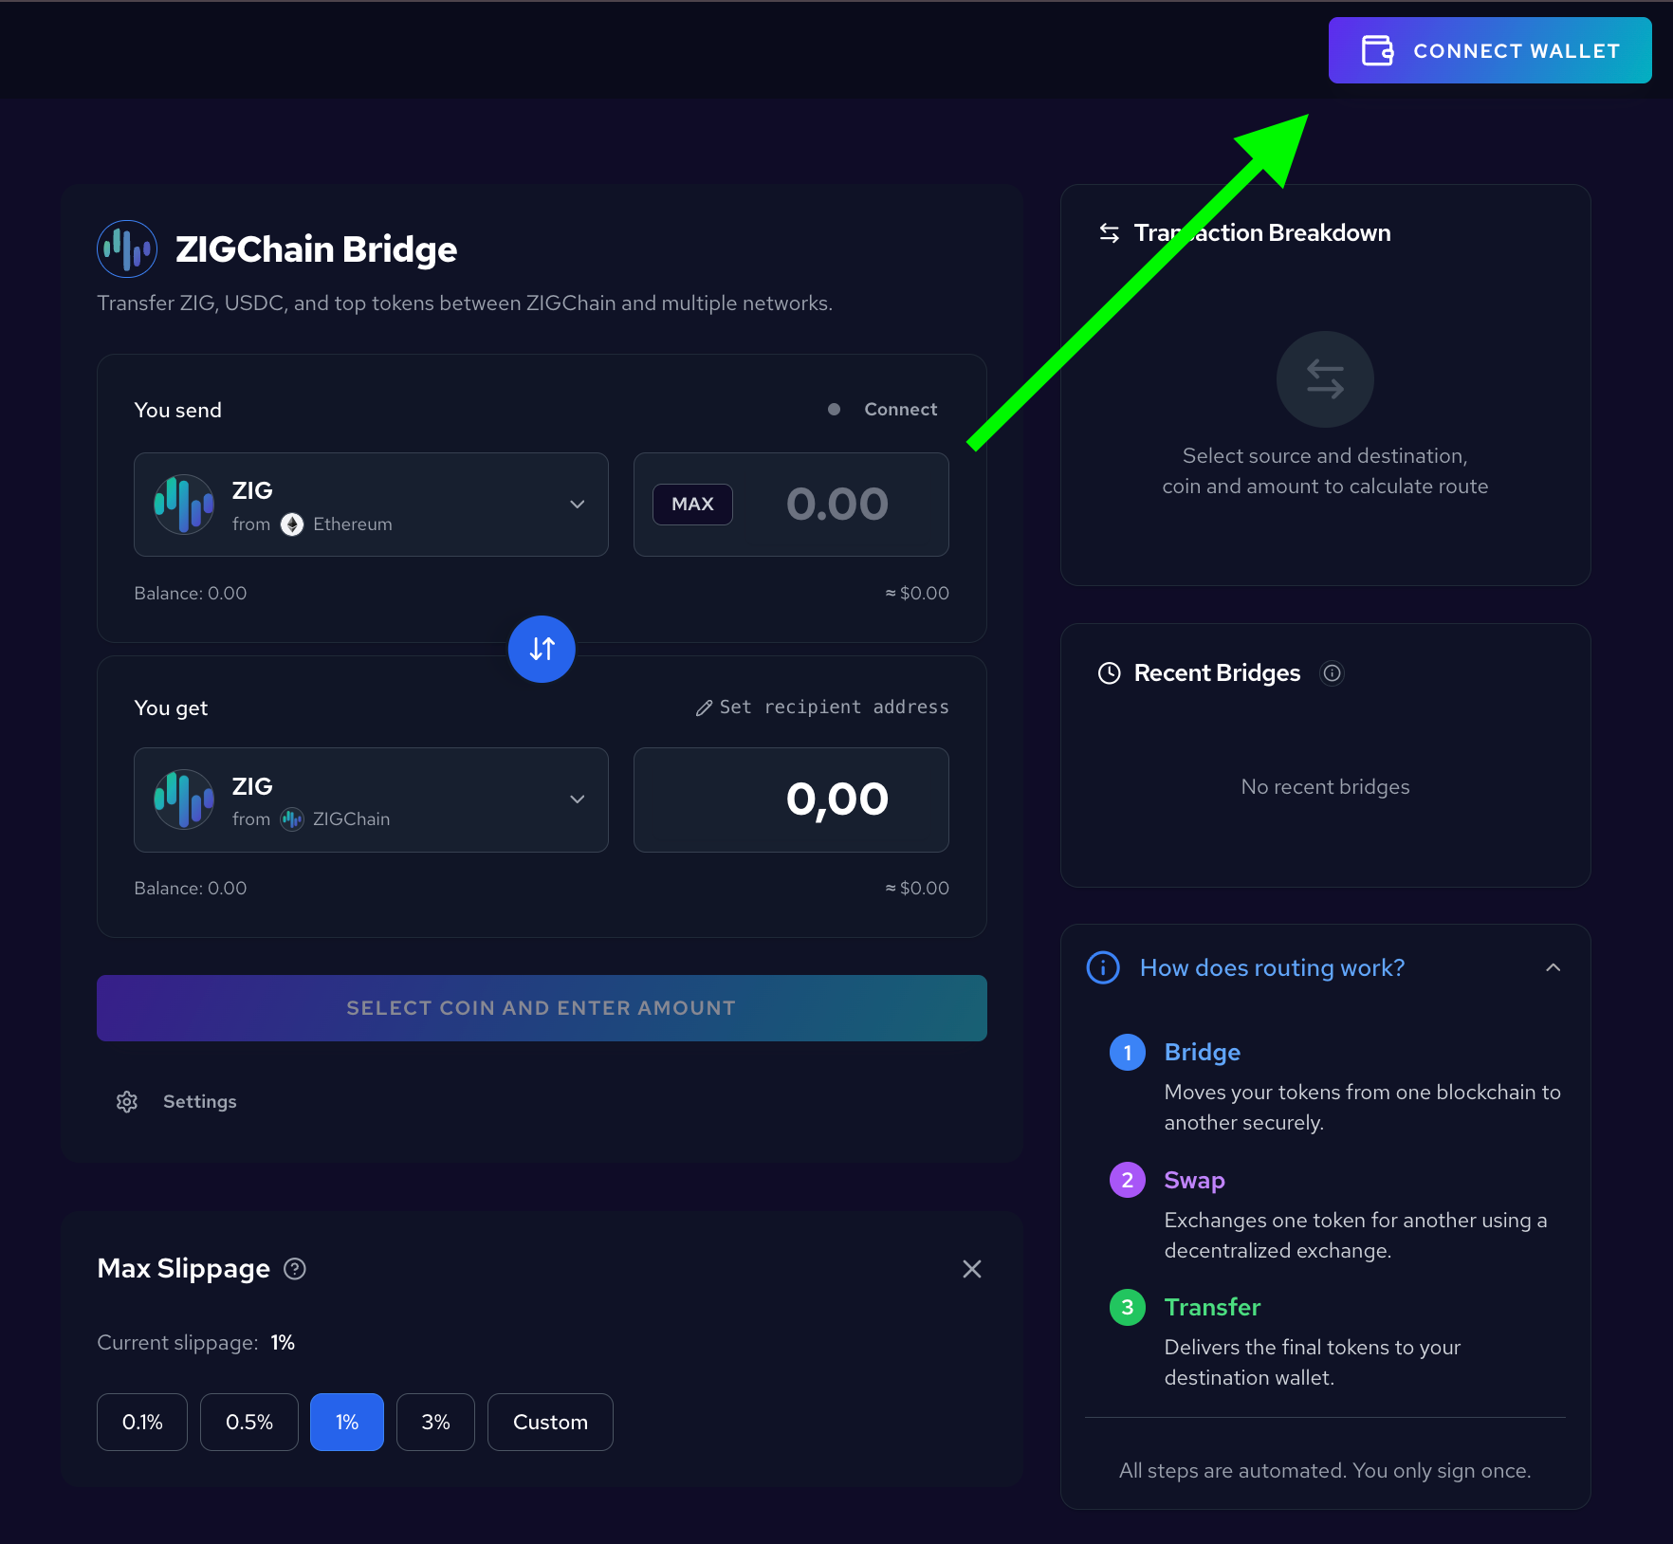Click the MAX amount button
Screen dimensions: 1673x1544
coord(692,504)
